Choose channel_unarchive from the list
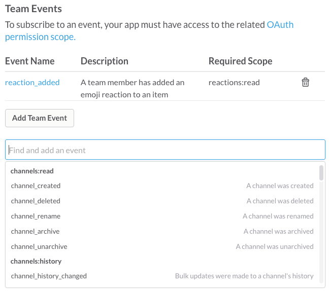Screen dimensions: 330x291 [39, 246]
